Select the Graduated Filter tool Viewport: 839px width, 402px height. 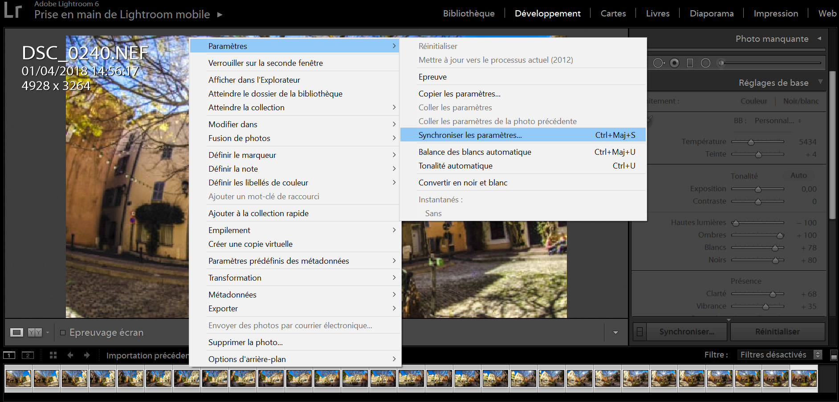(x=690, y=63)
